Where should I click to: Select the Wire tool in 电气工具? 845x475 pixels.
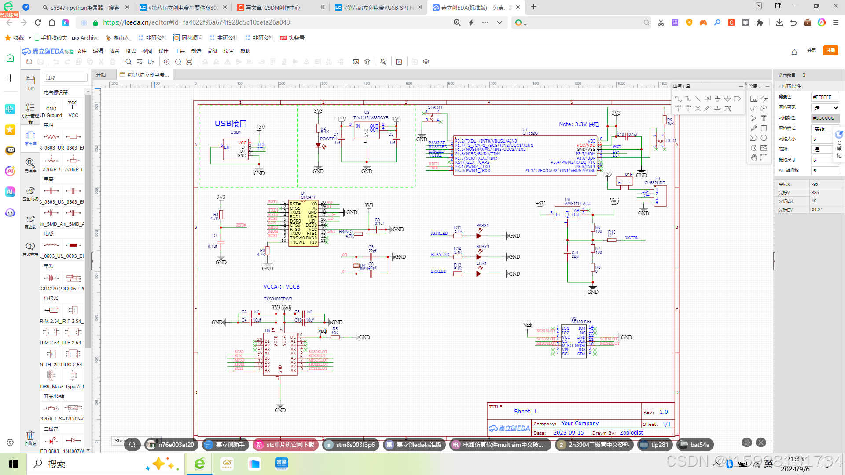678,99
